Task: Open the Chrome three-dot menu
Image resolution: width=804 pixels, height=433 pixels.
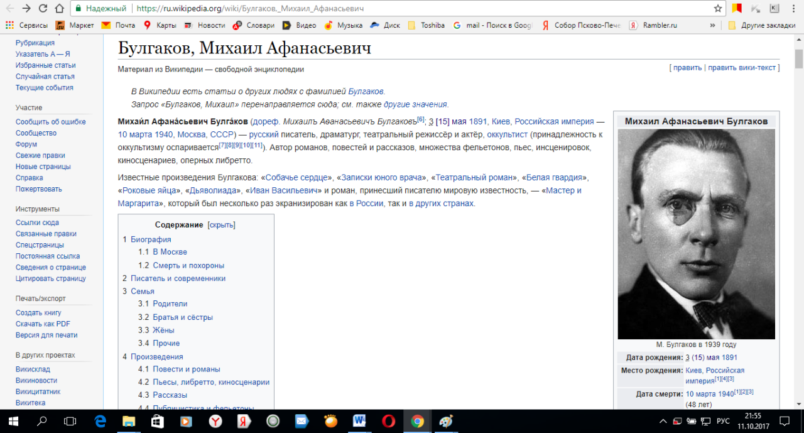Action: [x=794, y=9]
